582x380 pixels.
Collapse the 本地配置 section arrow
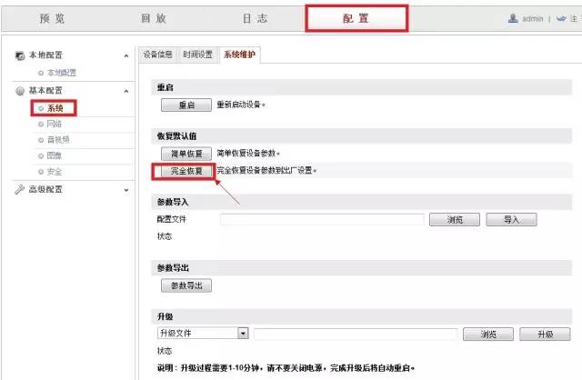click(x=125, y=56)
